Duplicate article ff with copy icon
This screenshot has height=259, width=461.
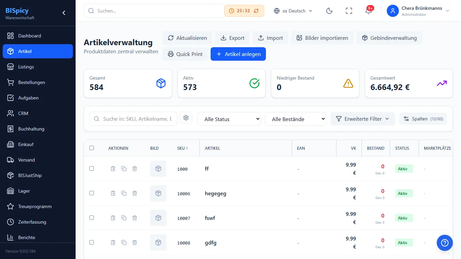[124, 169]
